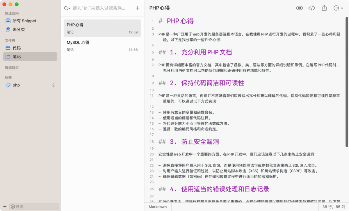Open the code view icon
The width and height of the screenshot is (349, 211).
pyautogui.click(x=312, y=8)
